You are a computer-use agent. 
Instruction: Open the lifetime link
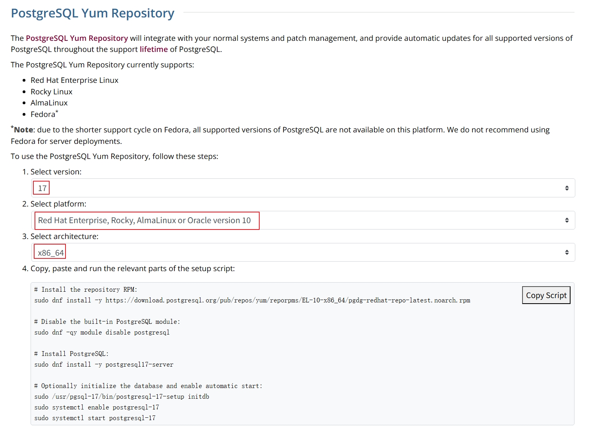click(x=154, y=49)
